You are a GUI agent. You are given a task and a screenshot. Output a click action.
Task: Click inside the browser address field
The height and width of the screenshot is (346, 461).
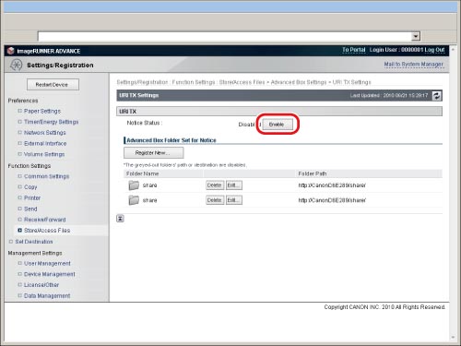coord(225,36)
